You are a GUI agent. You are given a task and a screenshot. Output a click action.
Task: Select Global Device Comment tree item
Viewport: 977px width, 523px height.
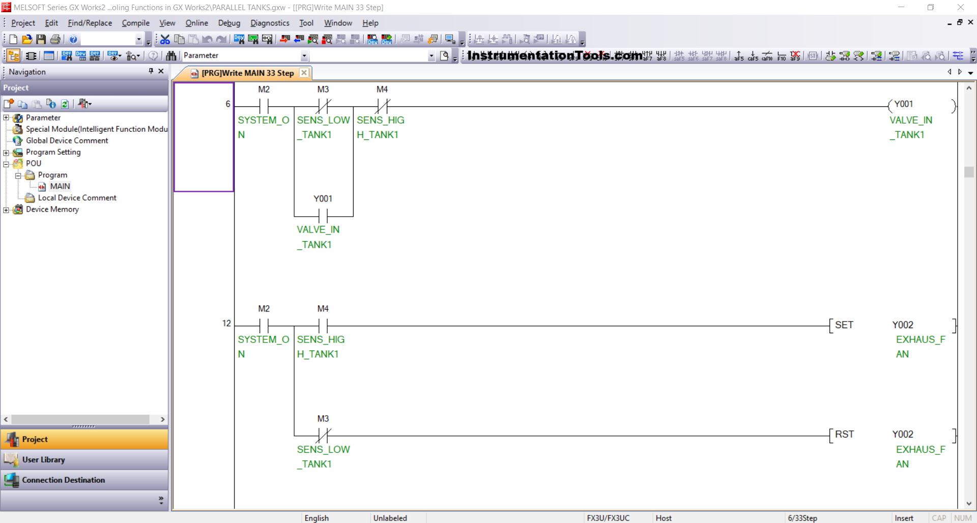click(67, 140)
